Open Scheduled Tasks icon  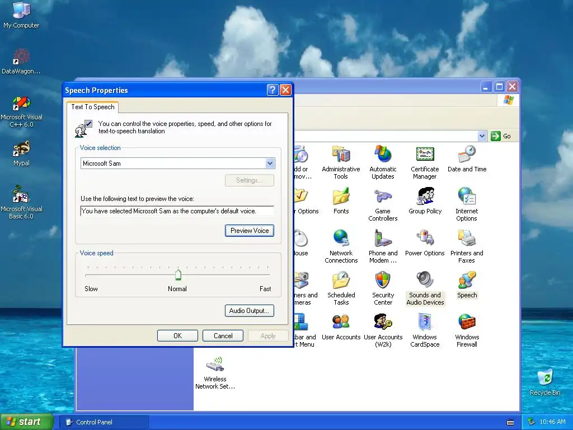[341, 288]
